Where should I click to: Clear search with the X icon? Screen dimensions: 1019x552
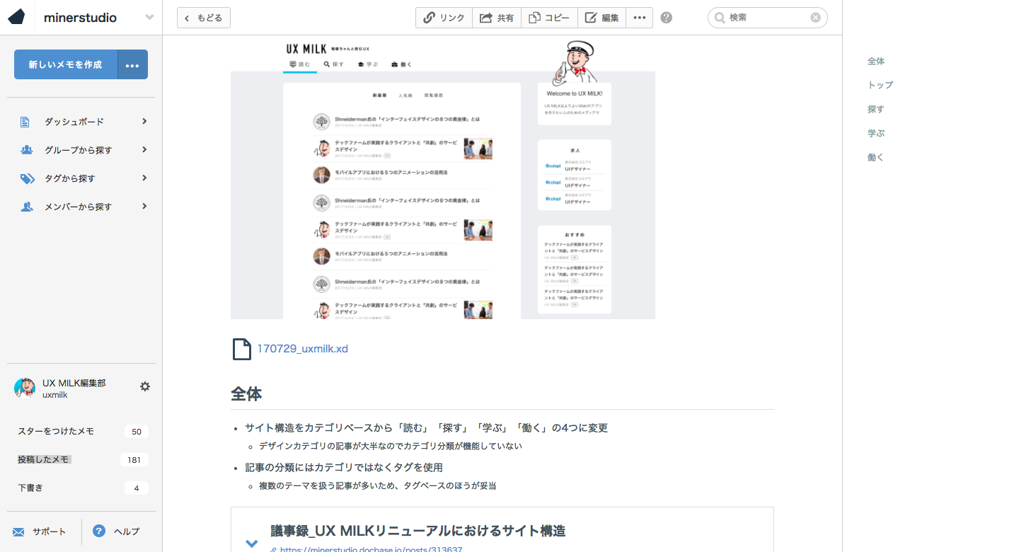815,18
